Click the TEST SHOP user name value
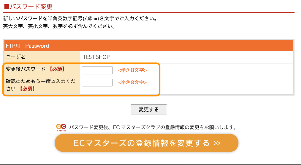Image resolution: width=301 pixels, height=165 pixels. [x=96, y=57]
